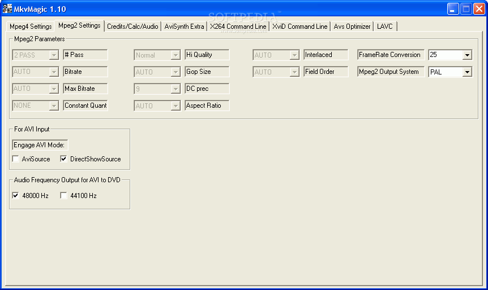Click the Mpeg2 Output System label field
The height and width of the screenshot is (290, 488).
point(391,71)
